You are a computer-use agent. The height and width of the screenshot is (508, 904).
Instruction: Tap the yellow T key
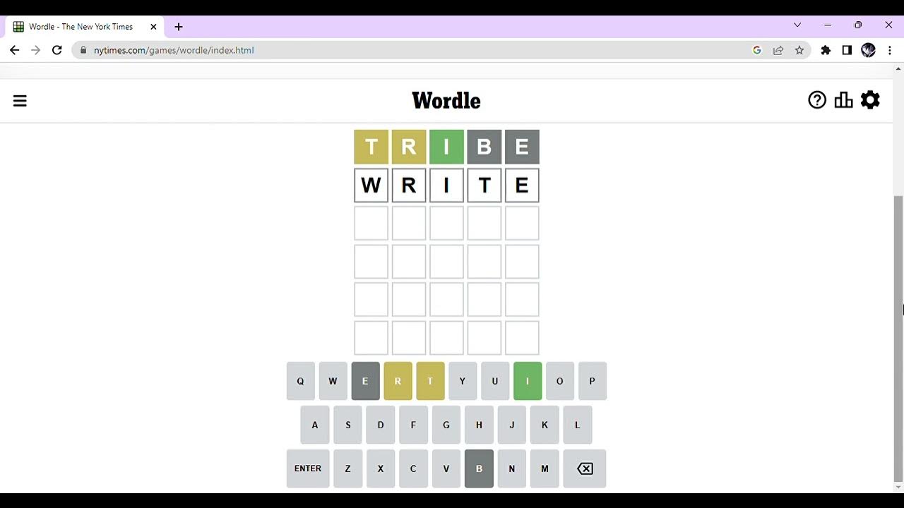(x=430, y=381)
